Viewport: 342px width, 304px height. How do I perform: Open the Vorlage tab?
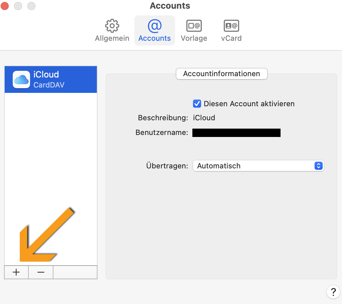(194, 30)
